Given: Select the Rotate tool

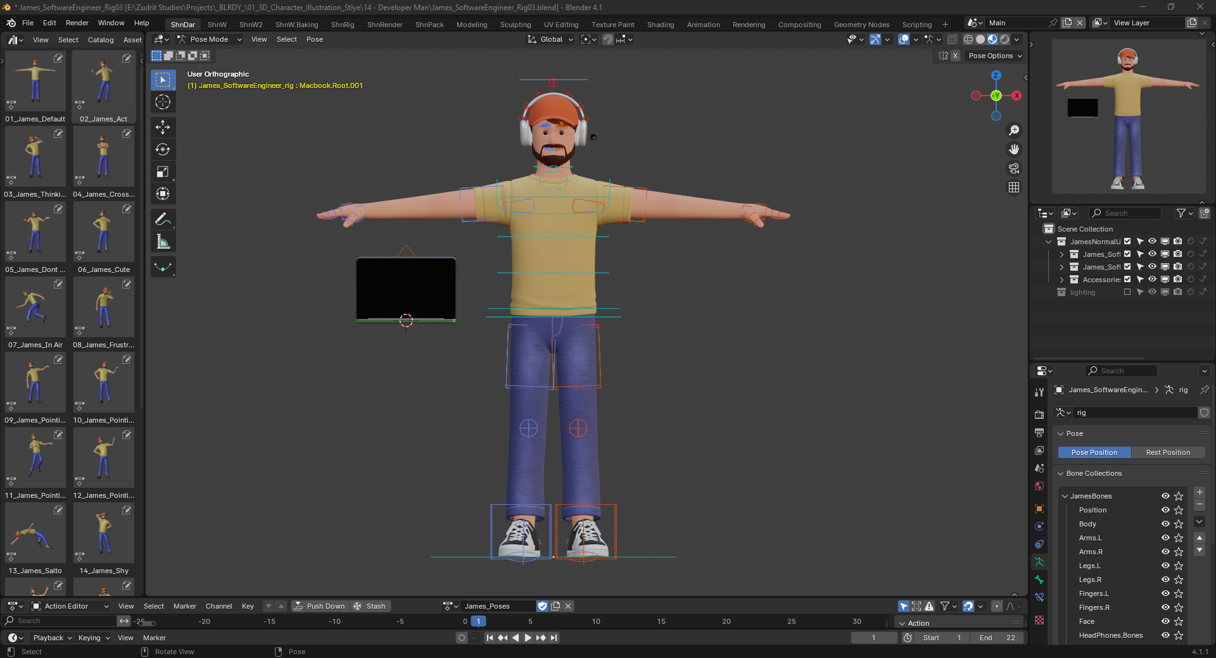Looking at the screenshot, I should point(163,149).
